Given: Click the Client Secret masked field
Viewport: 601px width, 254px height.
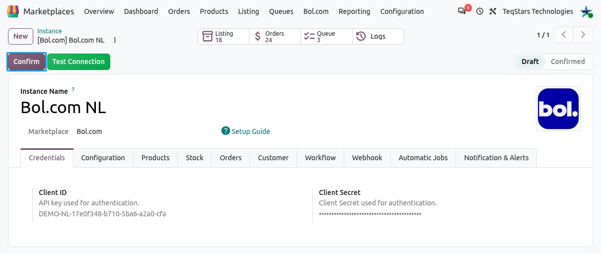Looking at the screenshot, I should 370,214.
